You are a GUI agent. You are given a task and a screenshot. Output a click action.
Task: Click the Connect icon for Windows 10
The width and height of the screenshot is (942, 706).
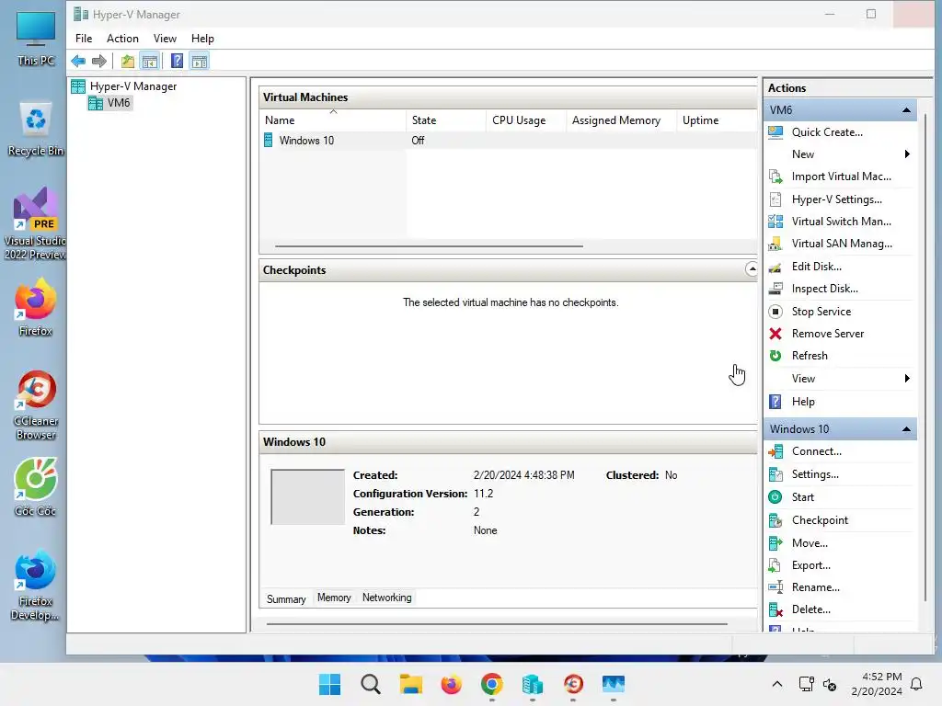pyautogui.click(x=775, y=451)
